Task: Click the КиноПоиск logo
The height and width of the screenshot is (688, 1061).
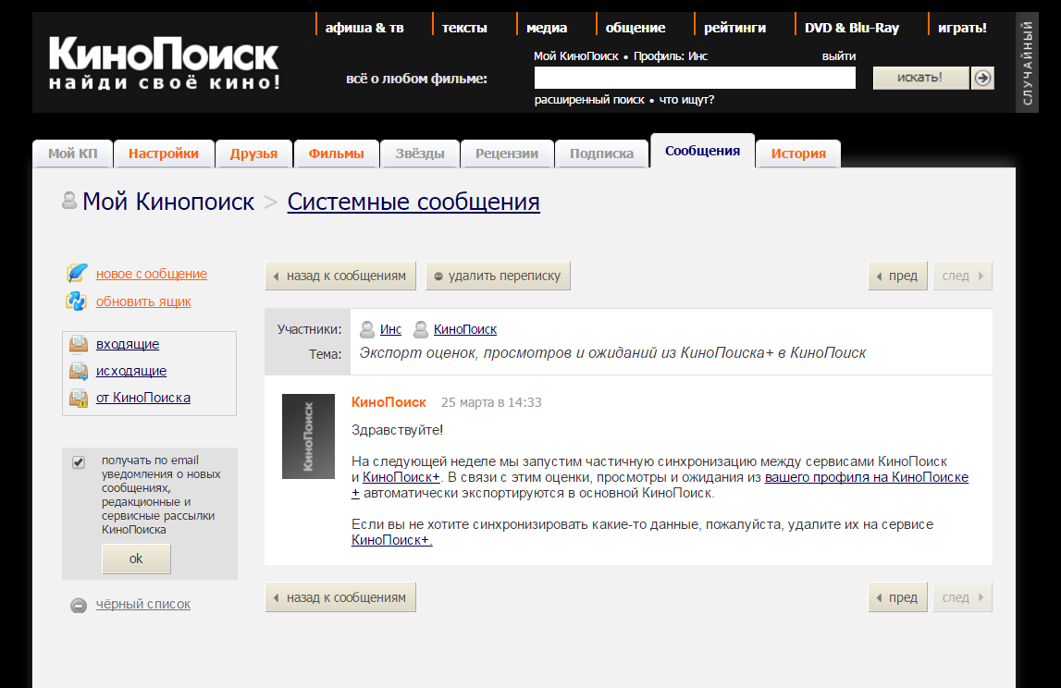Action: click(164, 63)
